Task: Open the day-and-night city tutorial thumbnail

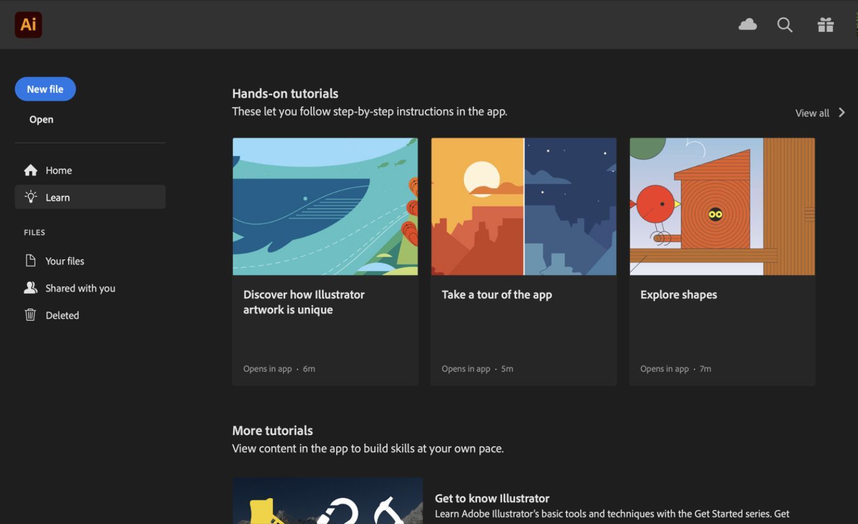Action: [x=524, y=207]
